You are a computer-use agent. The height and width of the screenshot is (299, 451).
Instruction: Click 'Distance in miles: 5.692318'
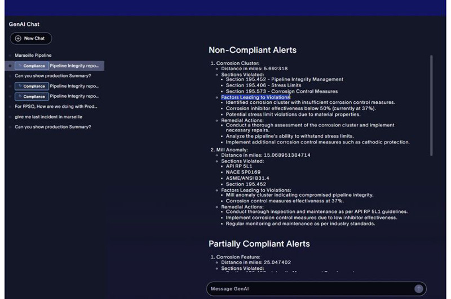pos(254,69)
